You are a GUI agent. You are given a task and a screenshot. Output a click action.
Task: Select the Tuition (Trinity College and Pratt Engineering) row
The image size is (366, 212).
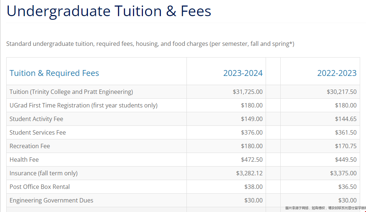pyautogui.click(x=183, y=92)
